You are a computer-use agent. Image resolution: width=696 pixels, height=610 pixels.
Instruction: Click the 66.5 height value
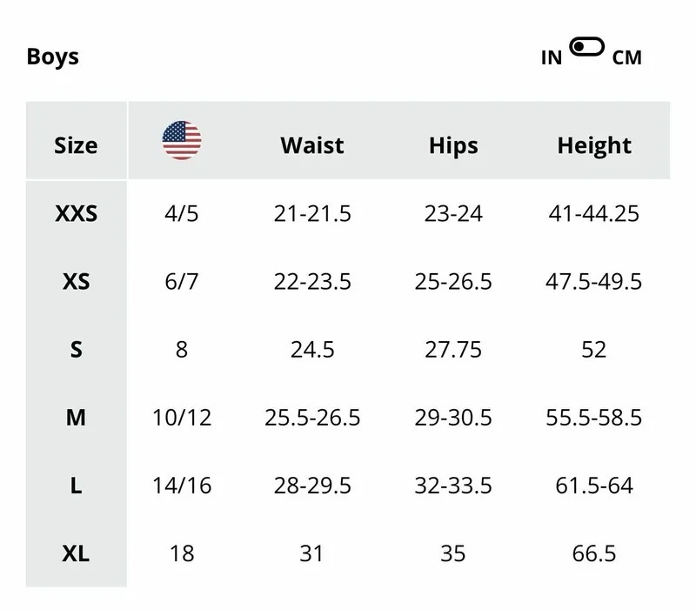594,553
